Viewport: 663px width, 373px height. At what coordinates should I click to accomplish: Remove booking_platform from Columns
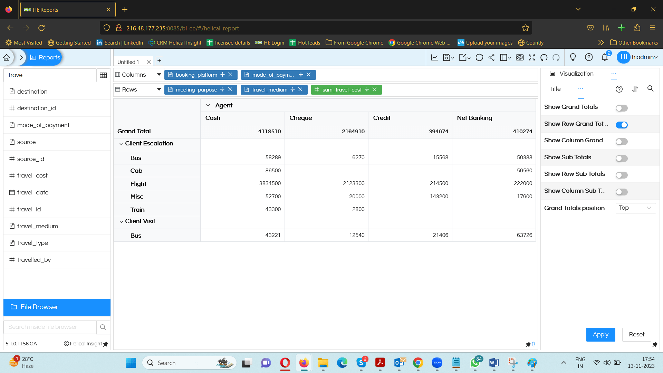pos(230,75)
